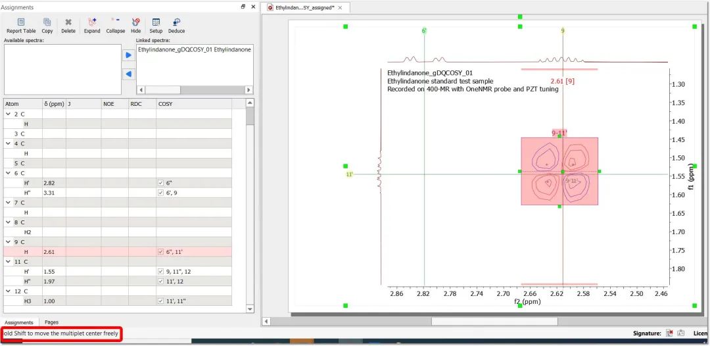Image resolution: width=710 pixels, height=346 pixels.
Task: Toggle COSY checkbox for 12 C H3 row
Action: tap(161, 301)
